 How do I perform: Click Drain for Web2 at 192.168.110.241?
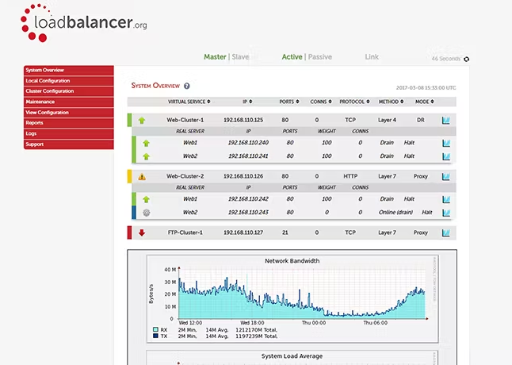tap(386, 156)
